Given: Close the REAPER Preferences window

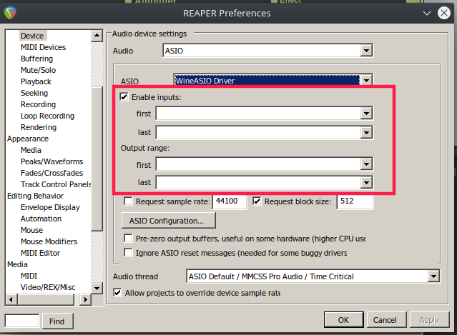Looking at the screenshot, I should tap(444, 13).
